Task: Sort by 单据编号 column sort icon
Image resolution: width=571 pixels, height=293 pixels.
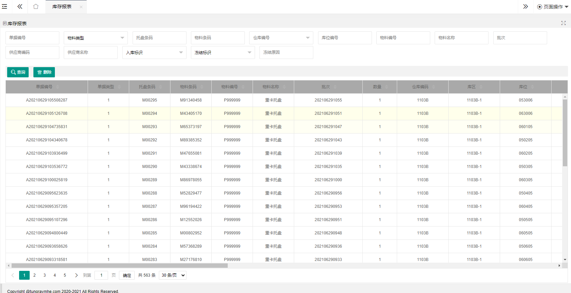Action: click(58, 87)
